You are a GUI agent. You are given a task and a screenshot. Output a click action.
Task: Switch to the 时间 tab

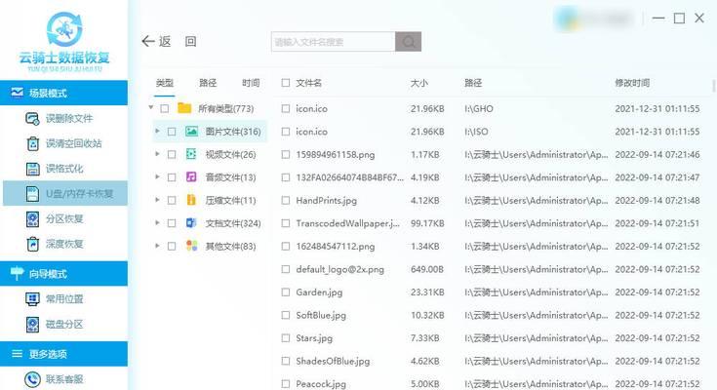251,83
